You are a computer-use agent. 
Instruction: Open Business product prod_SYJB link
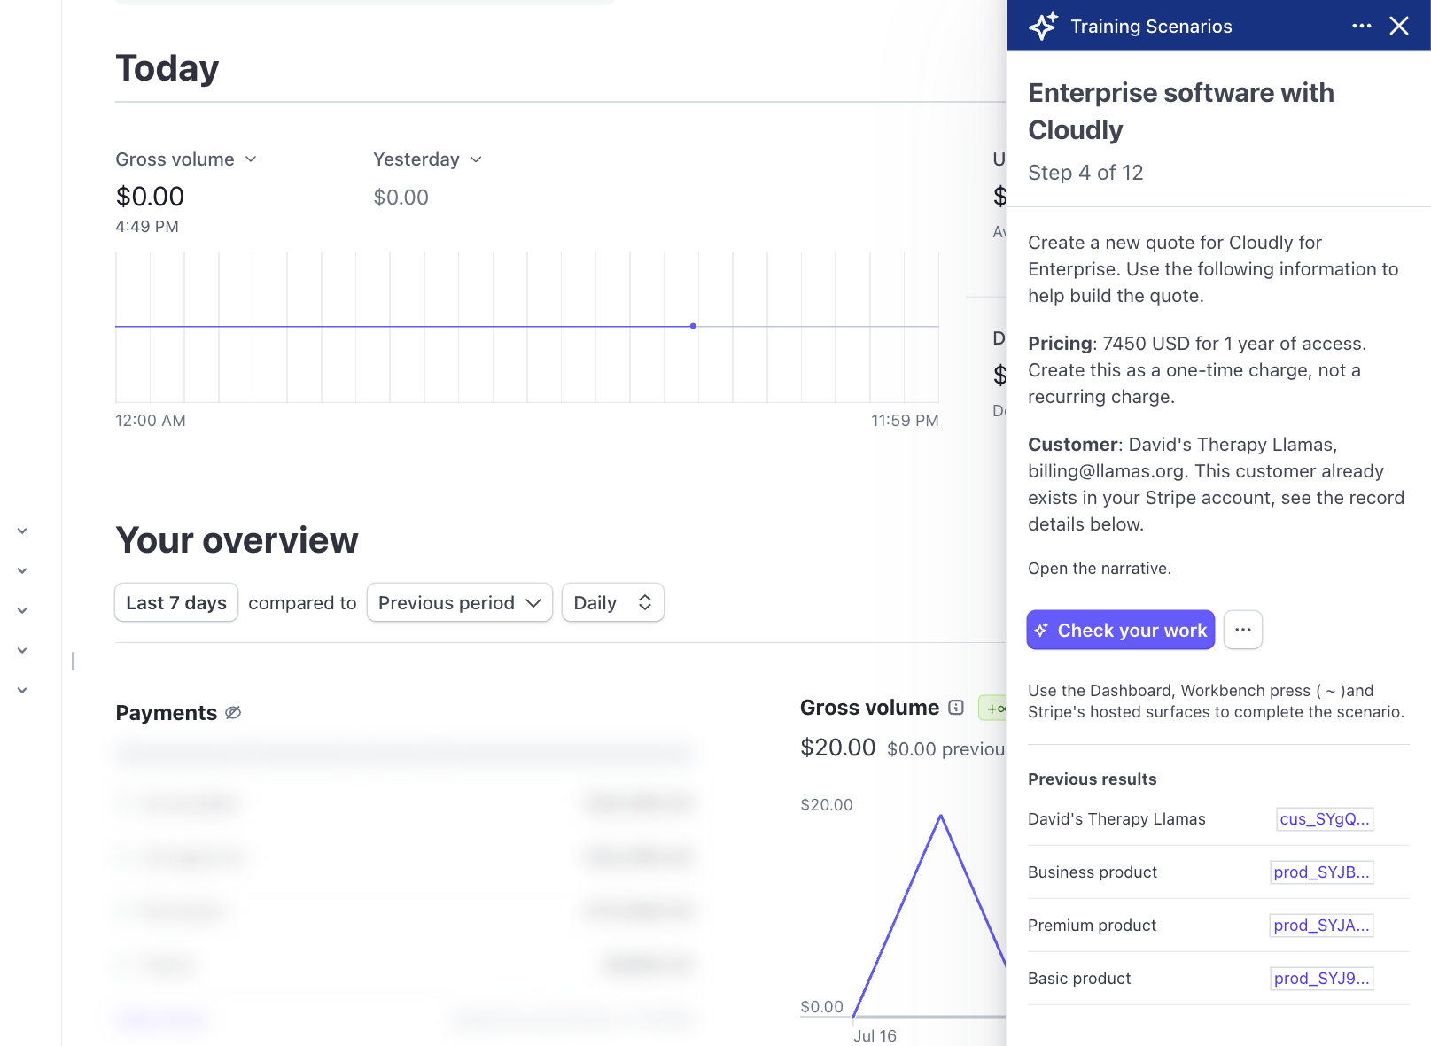pyautogui.click(x=1322, y=872)
